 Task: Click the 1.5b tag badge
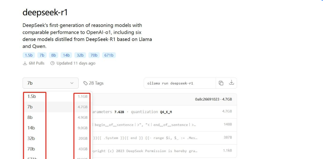point(29,55)
